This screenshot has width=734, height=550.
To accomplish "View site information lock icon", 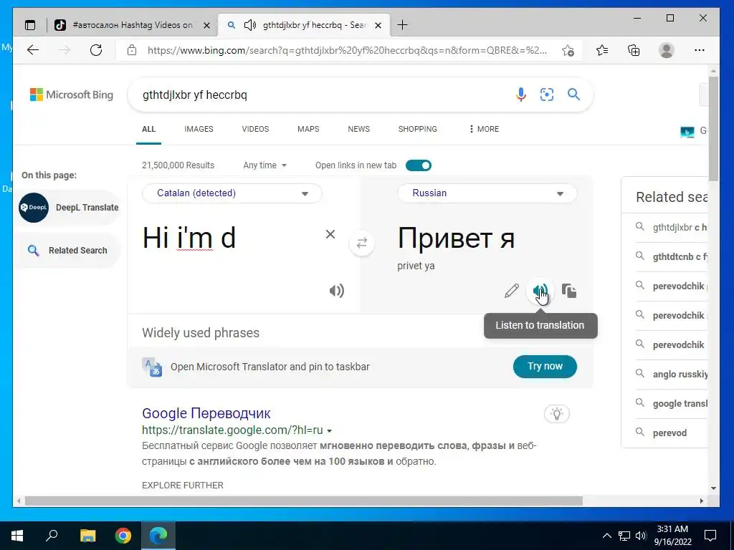I will pyautogui.click(x=132, y=50).
